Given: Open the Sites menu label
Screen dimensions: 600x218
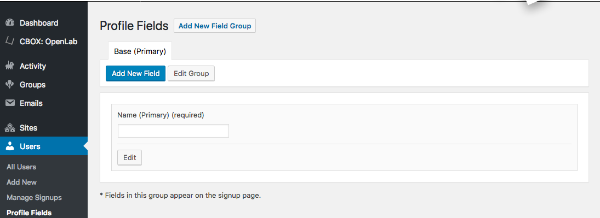Looking at the screenshot, I should (x=28, y=128).
